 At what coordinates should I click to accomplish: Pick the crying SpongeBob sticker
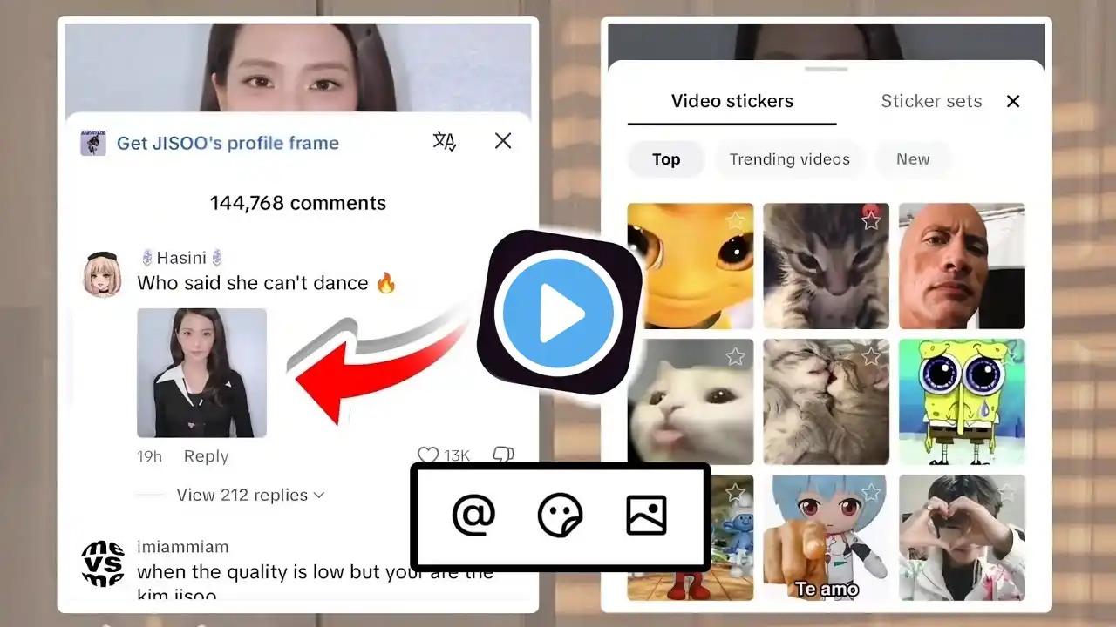[x=962, y=401]
